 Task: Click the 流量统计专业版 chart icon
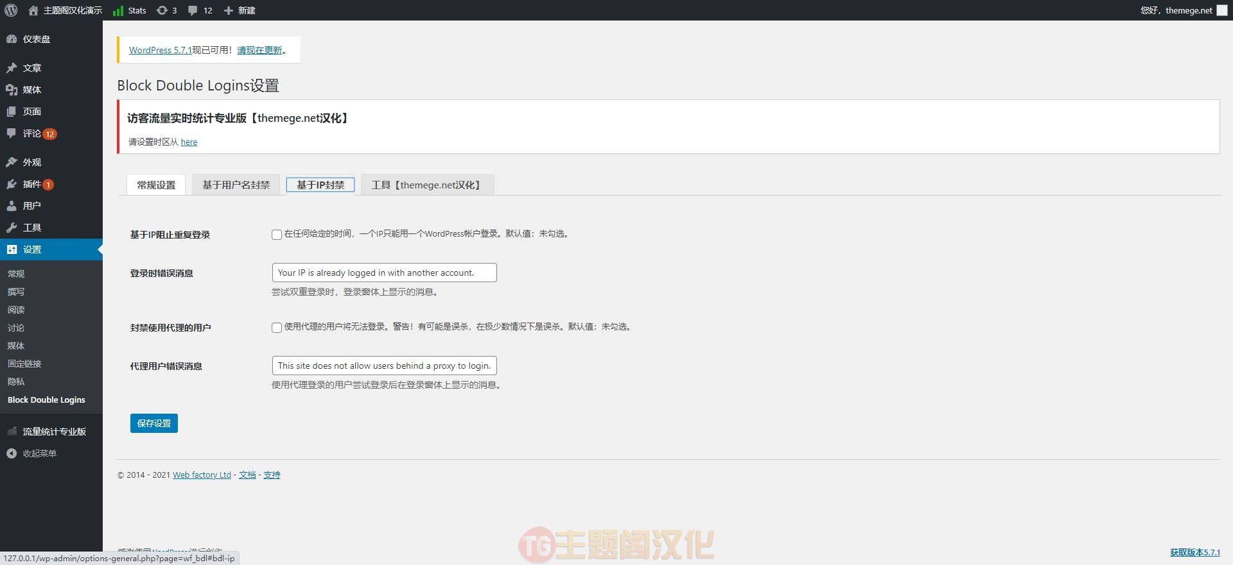[12, 432]
